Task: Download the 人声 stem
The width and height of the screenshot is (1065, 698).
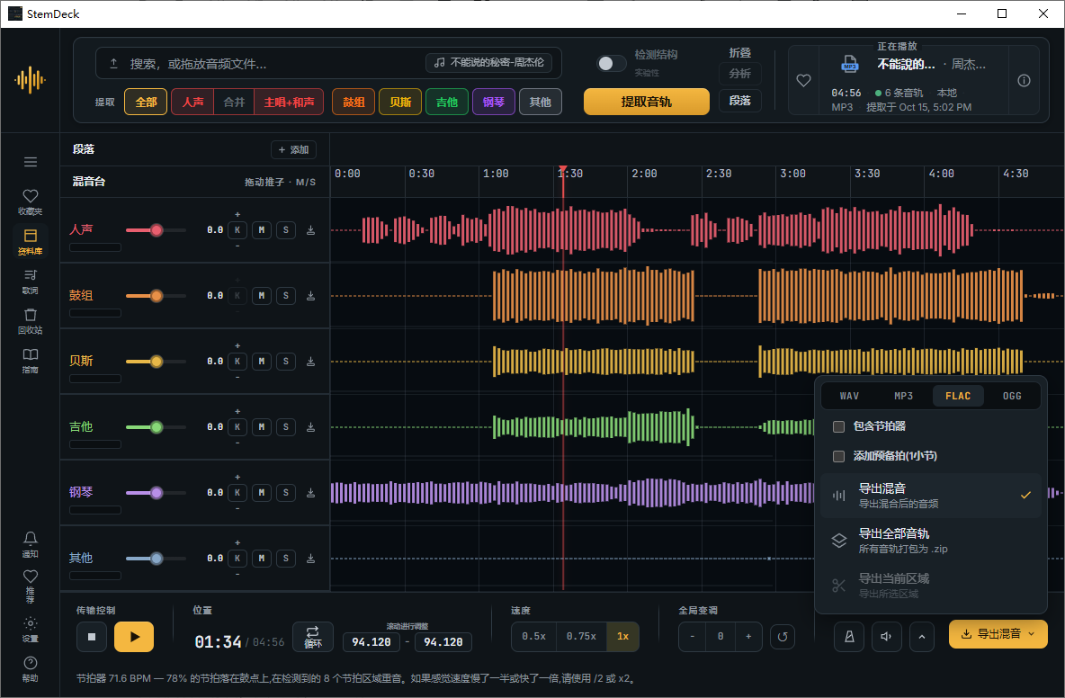Action: (310, 230)
